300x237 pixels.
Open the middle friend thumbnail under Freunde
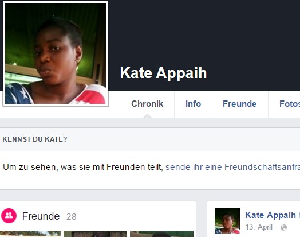point(95,234)
